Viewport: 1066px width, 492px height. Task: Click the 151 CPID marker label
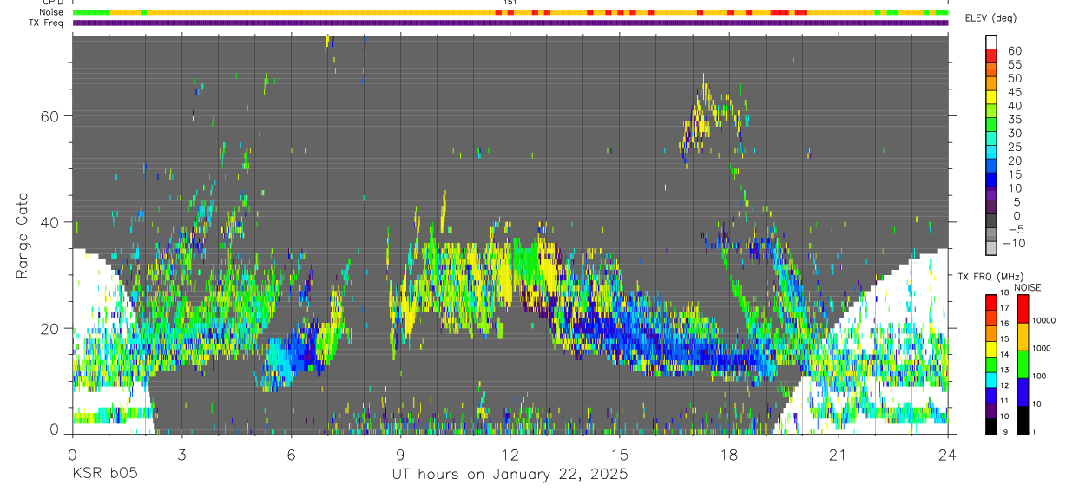(x=510, y=3)
